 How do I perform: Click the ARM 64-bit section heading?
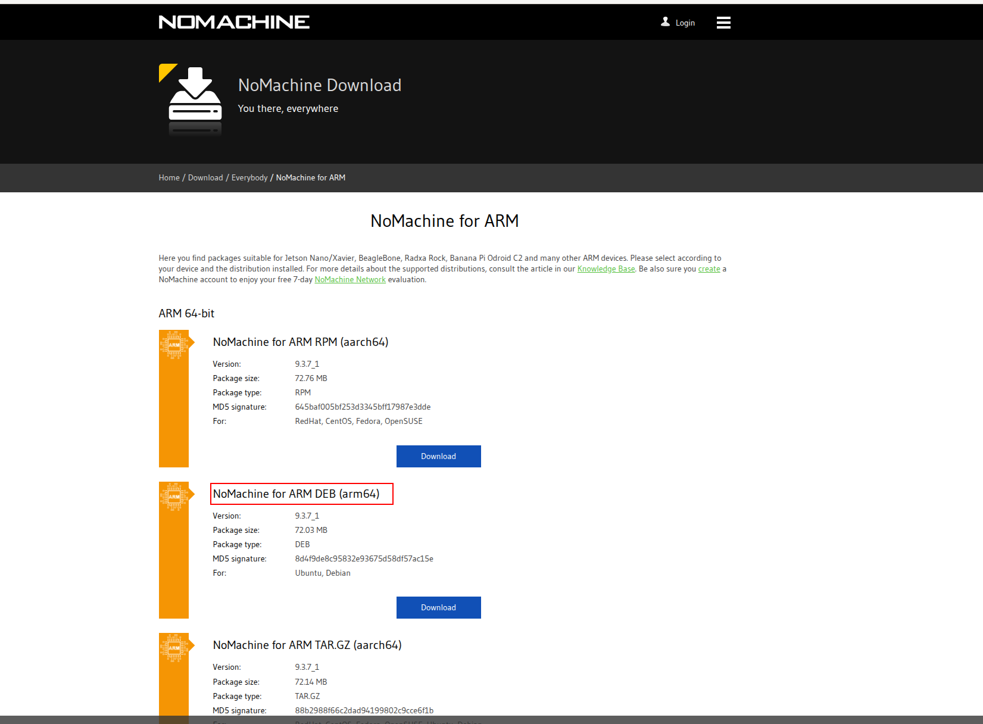[186, 313]
